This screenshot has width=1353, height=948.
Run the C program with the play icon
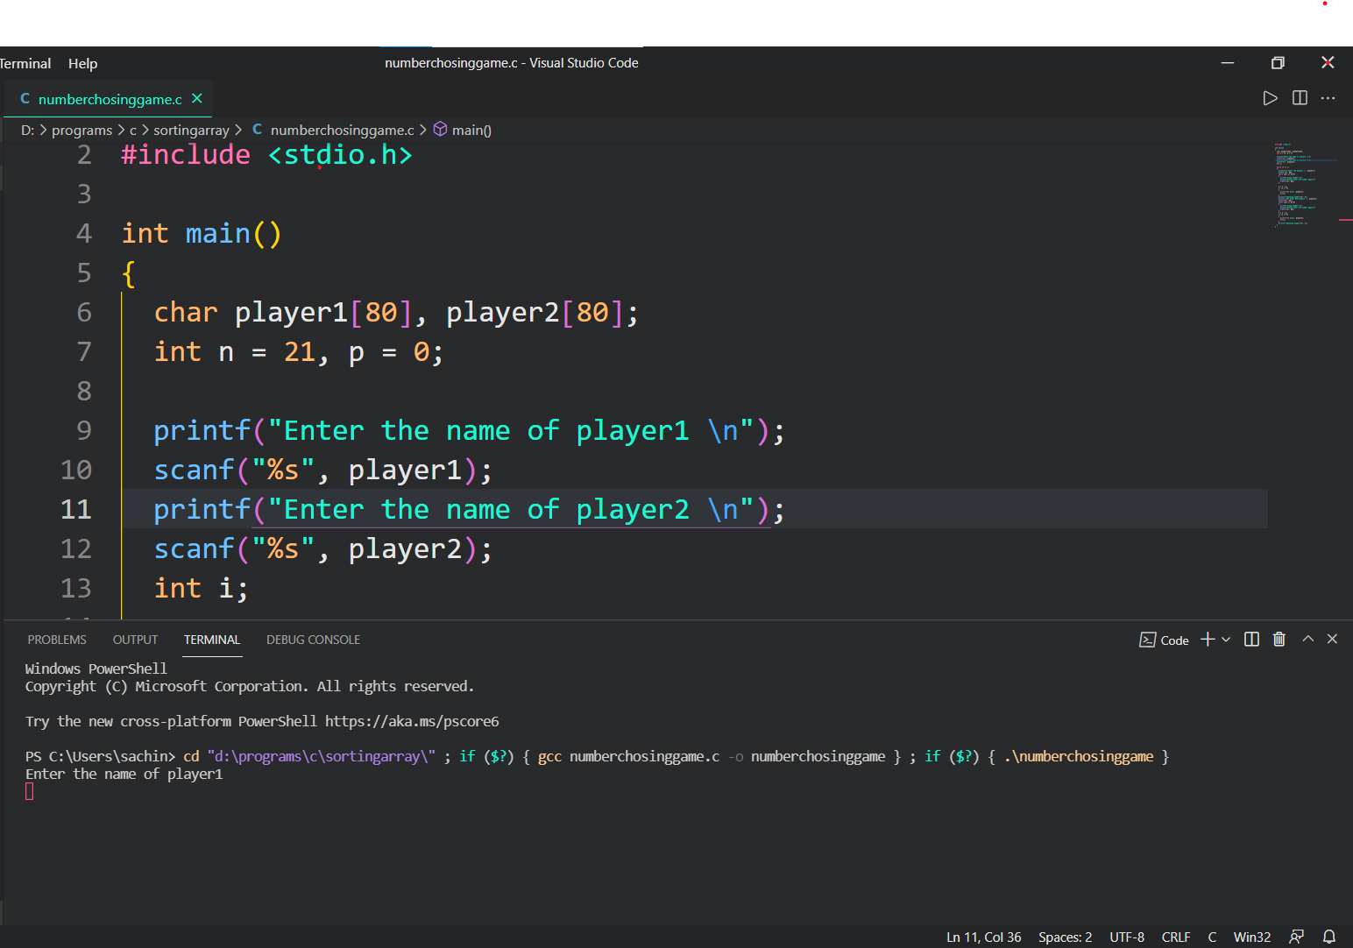point(1270,98)
